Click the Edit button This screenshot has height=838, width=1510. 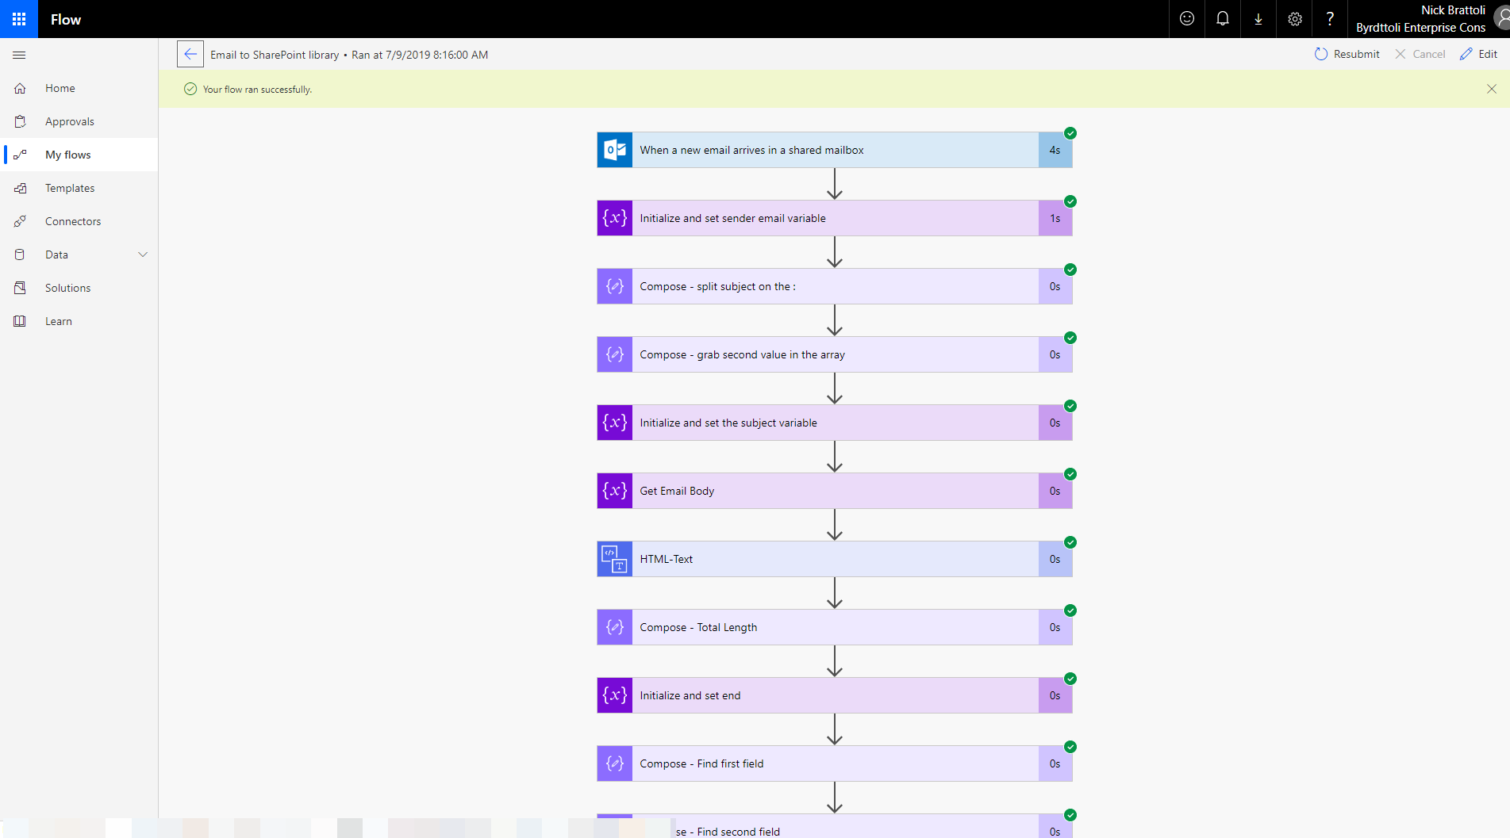click(1478, 54)
